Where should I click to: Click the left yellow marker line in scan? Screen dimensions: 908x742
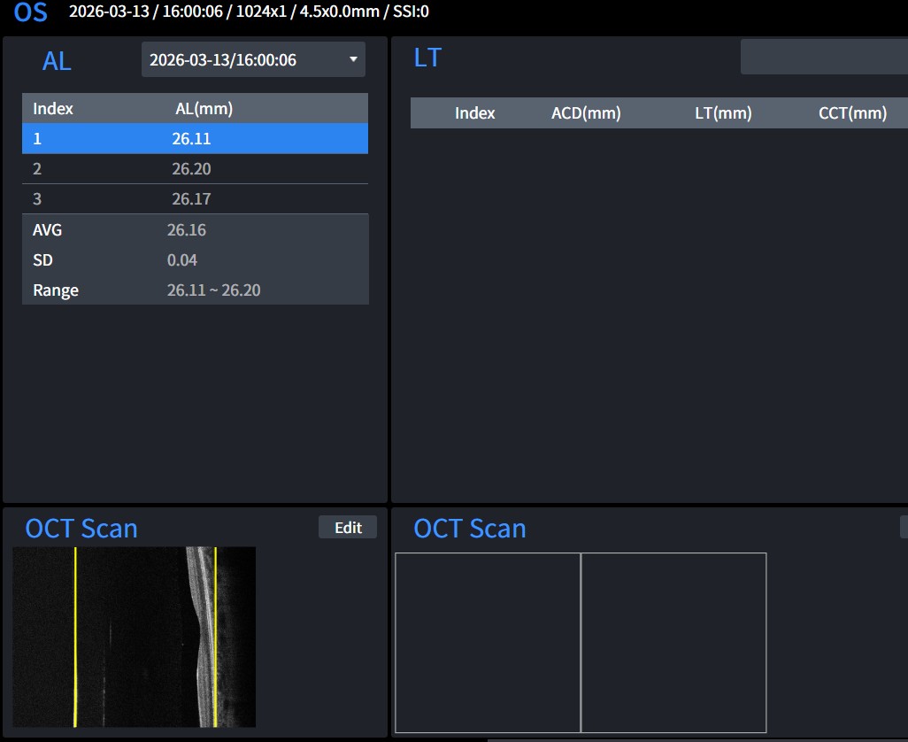[75, 637]
